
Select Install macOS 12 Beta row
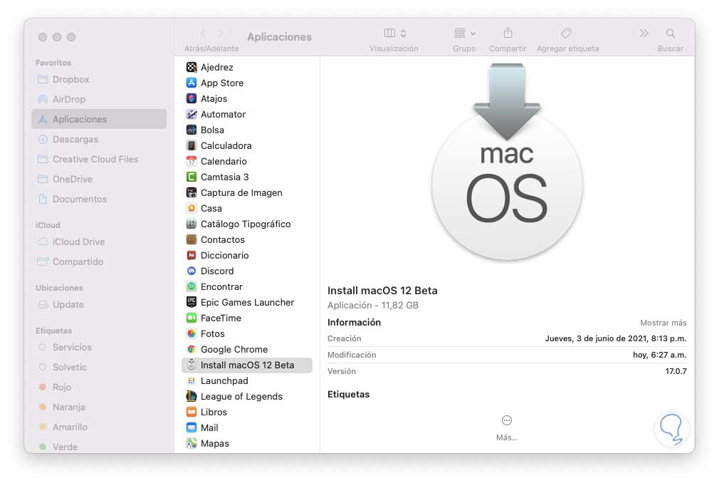[x=247, y=365]
